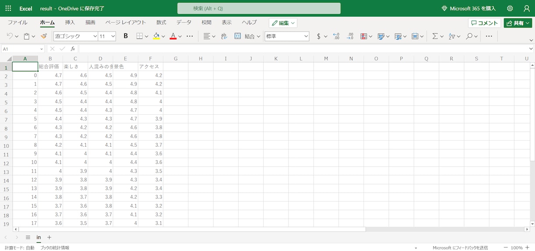Select the Format Painter brush
The height and width of the screenshot is (251, 535).
click(x=43, y=36)
